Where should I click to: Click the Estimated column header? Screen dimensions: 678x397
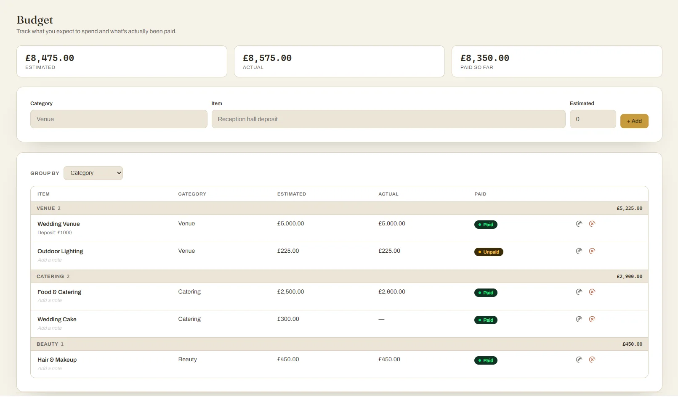[x=292, y=194]
